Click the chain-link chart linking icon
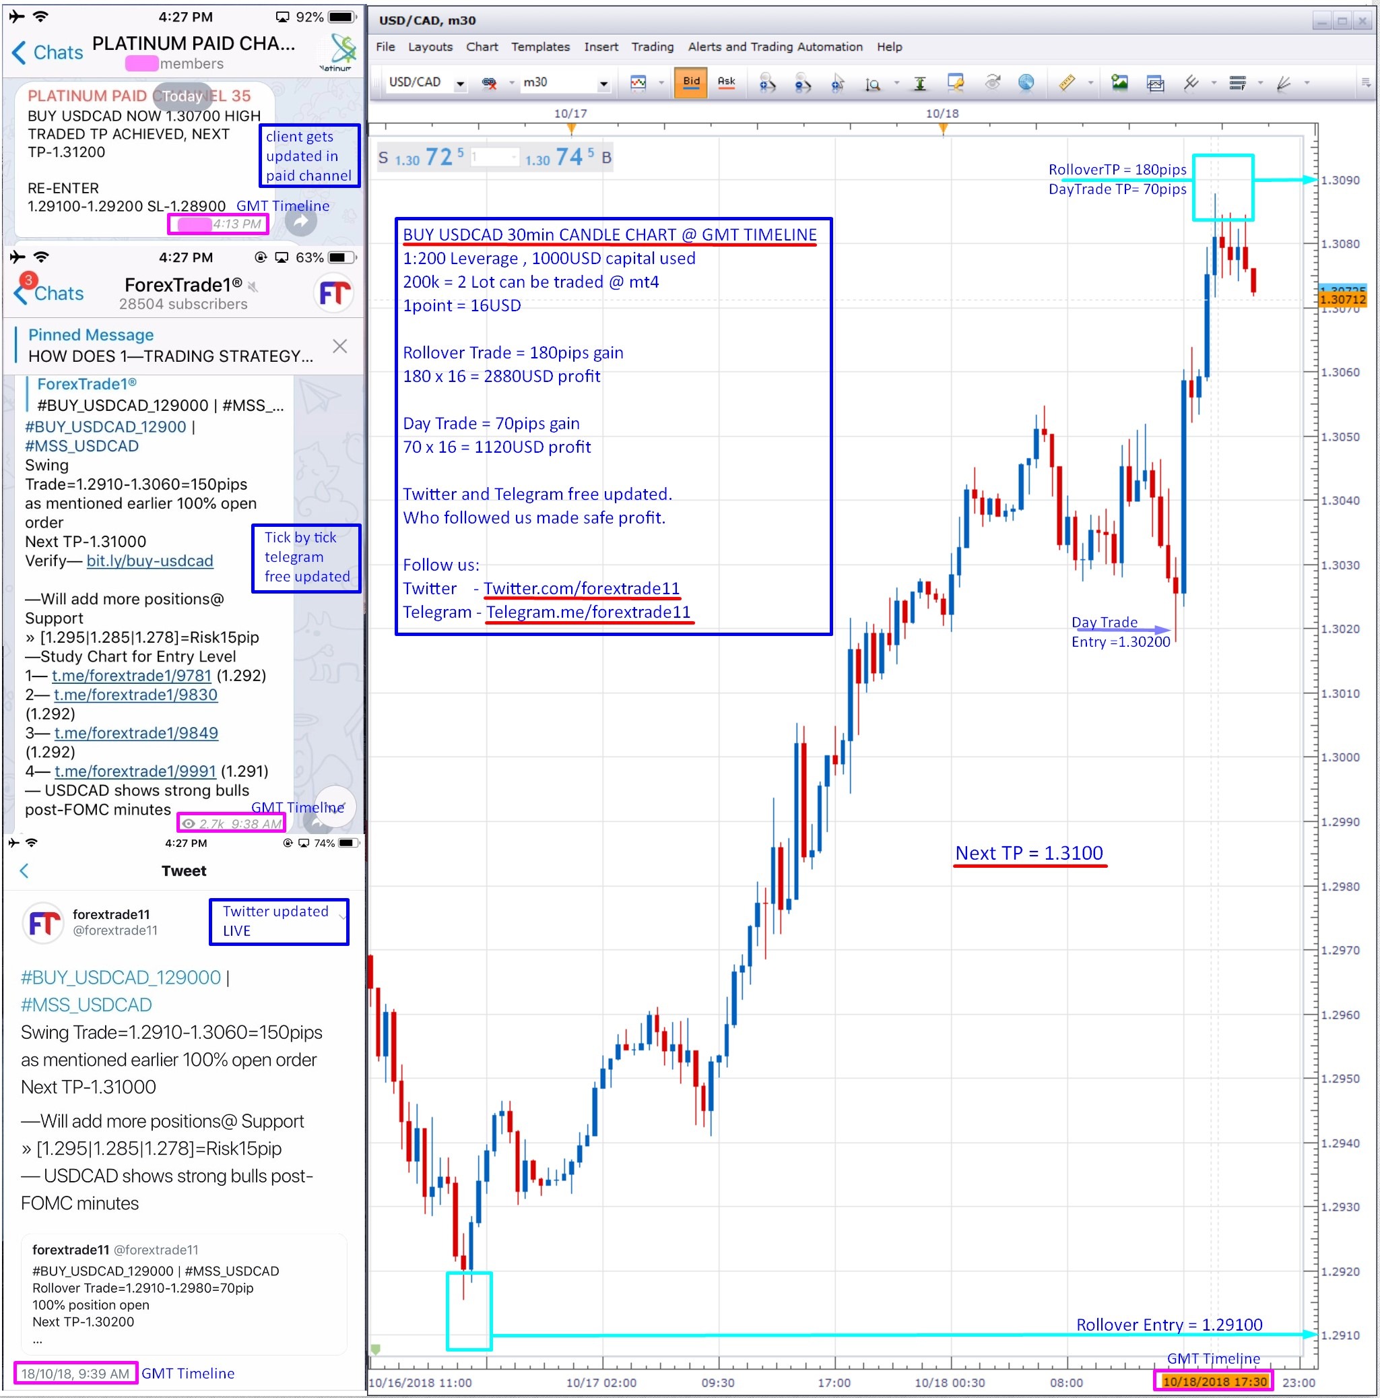This screenshot has width=1380, height=1398. tap(490, 84)
